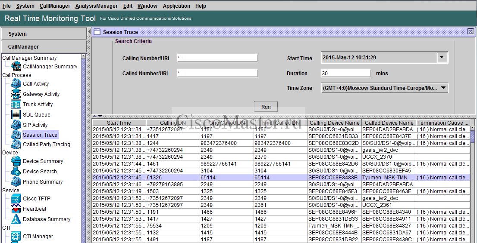Open the System menu
This screenshot has width=477, height=243.
pyautogui.click(x=25, y=6)
